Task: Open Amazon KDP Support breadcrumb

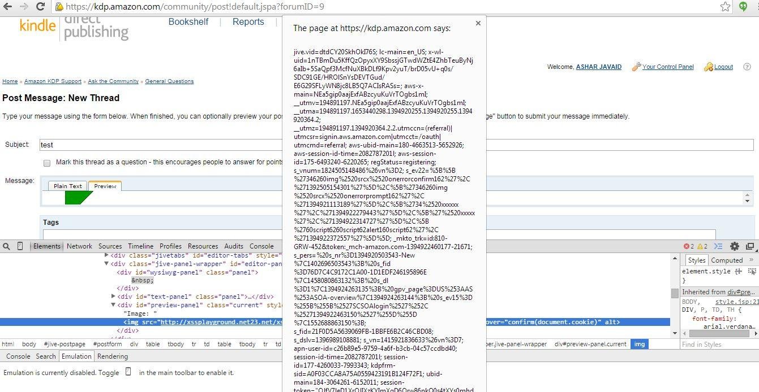Action: pyautogui.click(x=53, y=81)
